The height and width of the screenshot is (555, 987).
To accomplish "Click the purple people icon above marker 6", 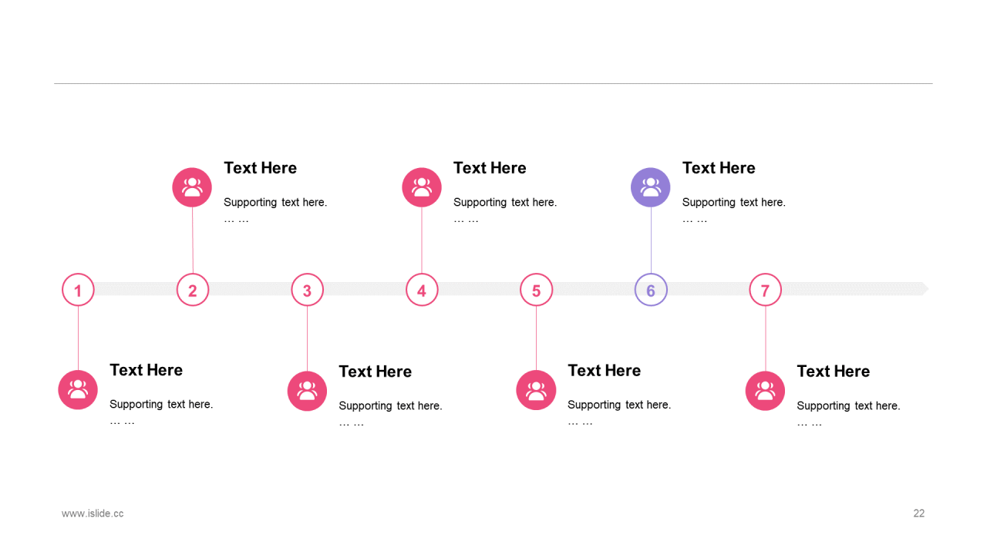I will (651, 187).
